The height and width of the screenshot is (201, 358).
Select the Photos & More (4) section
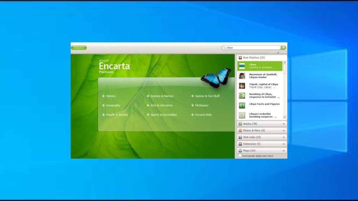point(262,130)
